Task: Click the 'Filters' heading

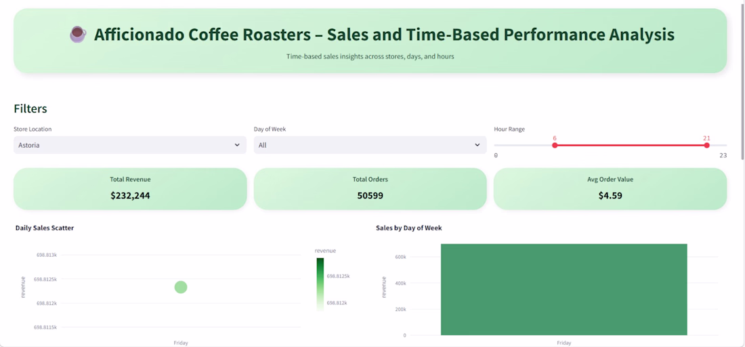Action: pos(30,108)
